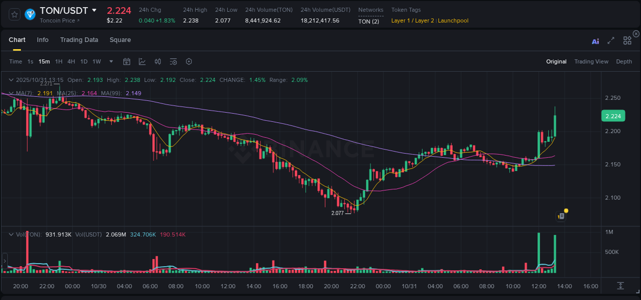Expand the moving averages row chevron
Viewport: 641px width, 300px height.
point(11,93)
